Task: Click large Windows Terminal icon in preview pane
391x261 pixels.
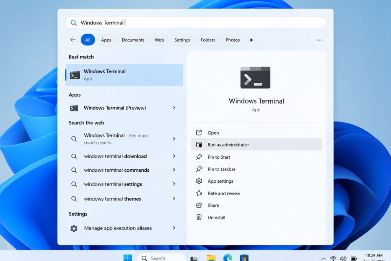Action: coord(255,77)
